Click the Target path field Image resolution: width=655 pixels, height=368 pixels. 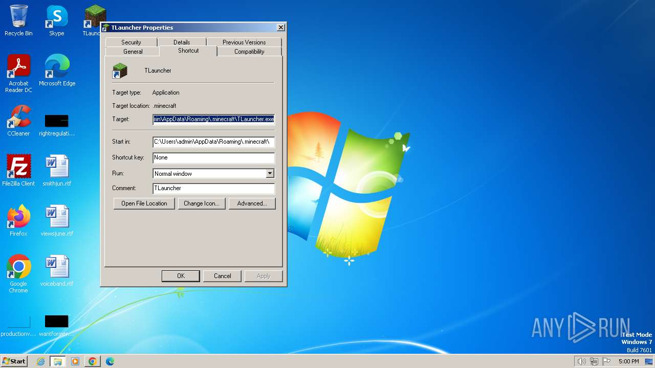(x=213, y=119)
